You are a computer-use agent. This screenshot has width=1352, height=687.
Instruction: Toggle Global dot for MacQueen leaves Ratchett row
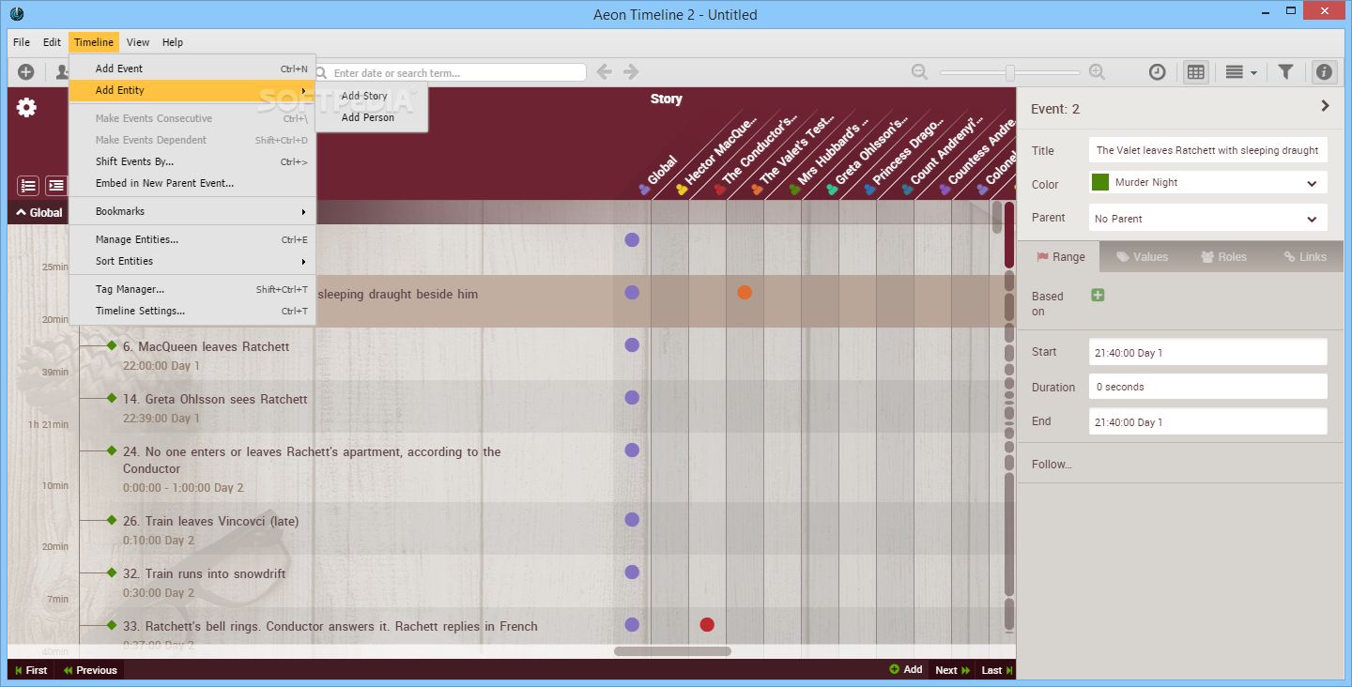[x=632, y=344]
